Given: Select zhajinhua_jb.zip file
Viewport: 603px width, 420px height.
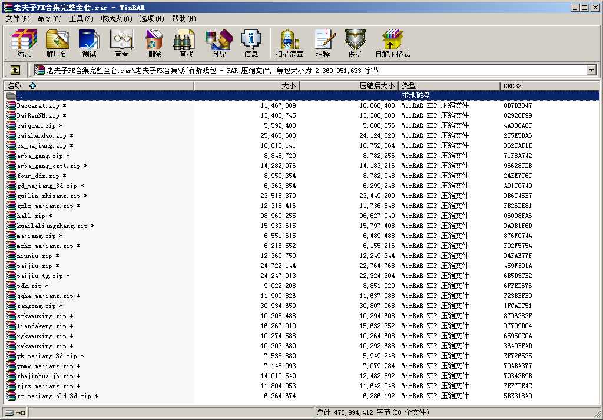Looking at the screenshot, I should click(49, 376).
